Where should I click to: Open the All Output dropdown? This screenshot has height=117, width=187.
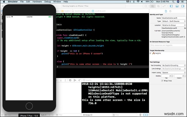[88, 115]
